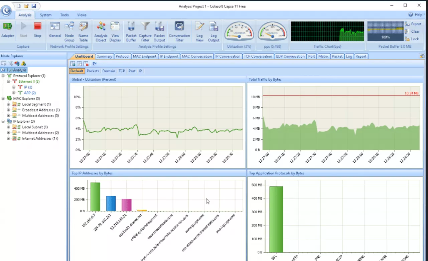Screen dimensions: 428x261
Task: Open Packet Output settings
Action: tap(159, 32)
